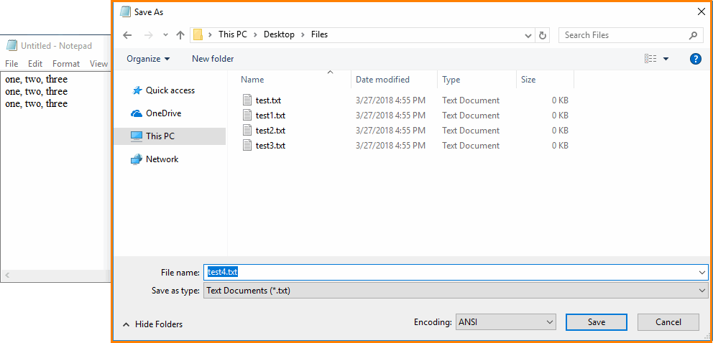The width and height of the screenshot is (713, 343).
Task: Open Notepad File menu
Action: click(x=11, y=64)
